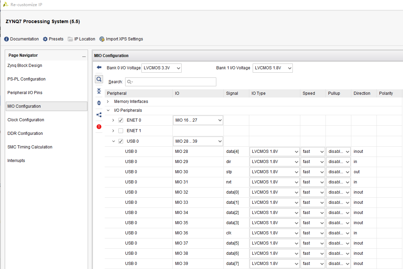403x269 pixels.
Task: Open Speed dropdown for MIO 35
Action: (x=313, y=223)
